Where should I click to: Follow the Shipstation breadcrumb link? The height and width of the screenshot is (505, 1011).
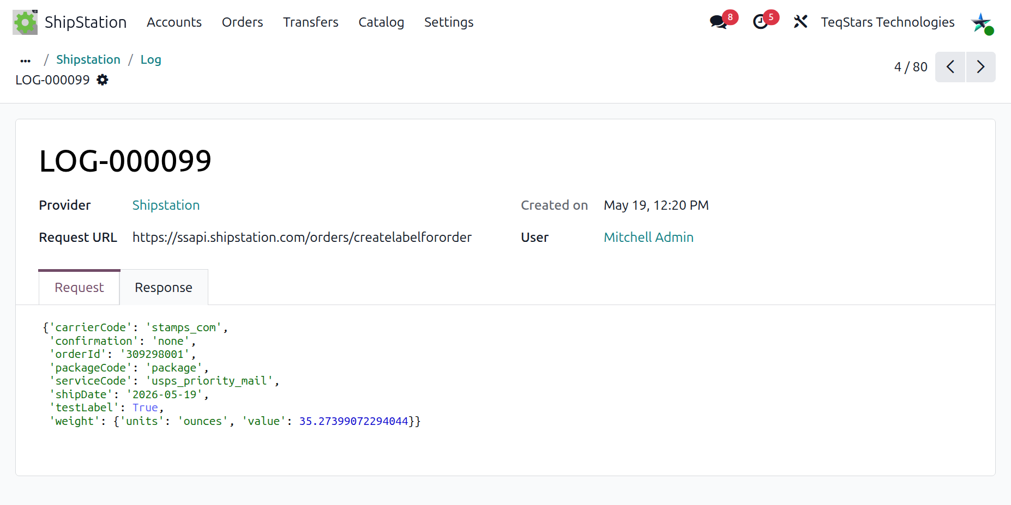pos(88,59)
